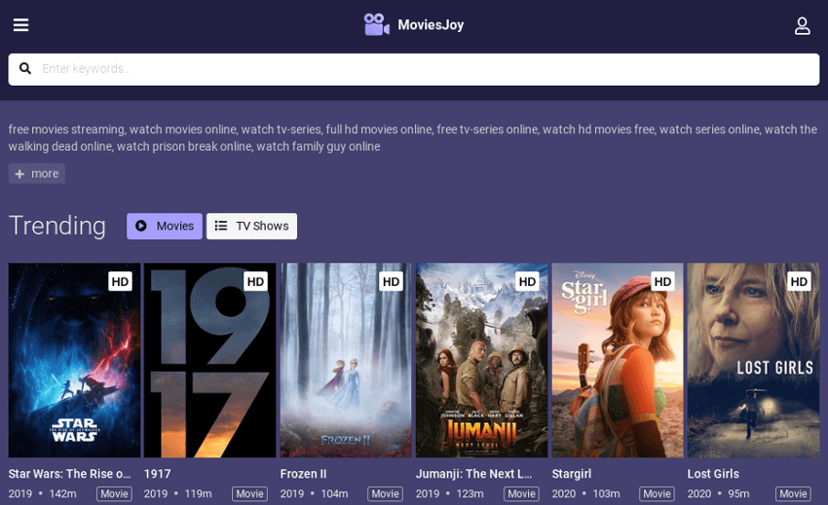The image size is (828, 505).
Task: Click the 'free movies streaming' keywords paragraph
Action: [413, 138]
